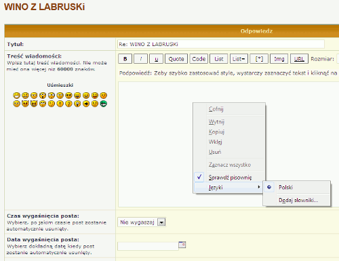Choose Kopiuj in context menu
339x261 pixels.
229,132
